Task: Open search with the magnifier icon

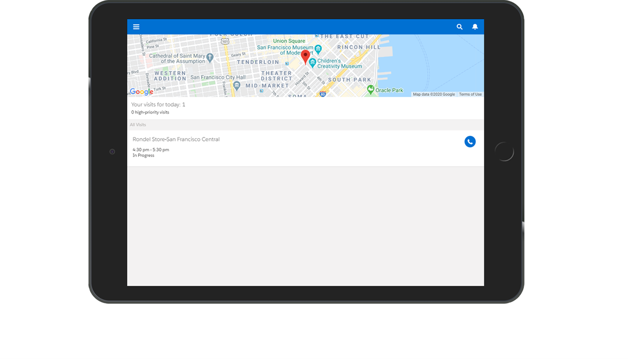Action: point(460,27)
